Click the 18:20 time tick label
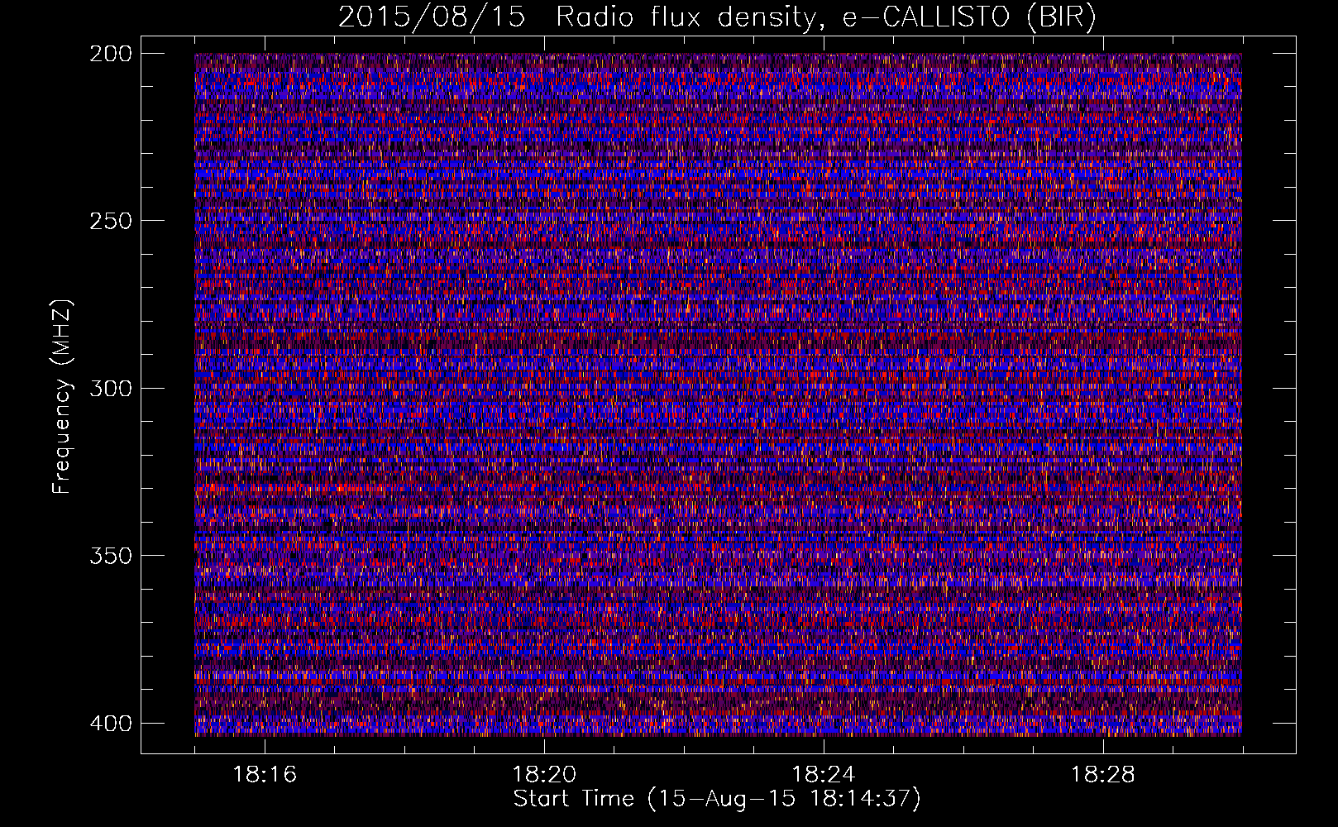The image size is (1338, 827). click(544, 775)
